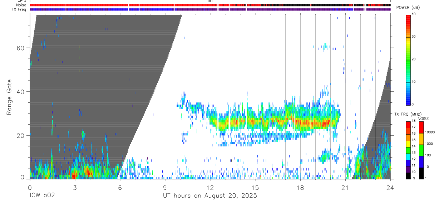This screenshot has width=439, height=203.
Task: Select the yellow segment of the noise colorbar
Action: (x=421, y=139)
